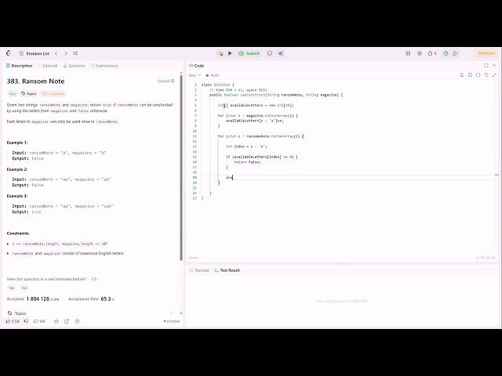Open the Companies tag
Image resolution: width=502 pixels, height=376 pixels.
[x=53, y=94]
